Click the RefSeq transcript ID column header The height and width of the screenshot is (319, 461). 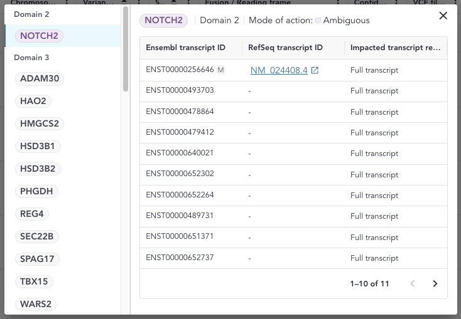285,48
